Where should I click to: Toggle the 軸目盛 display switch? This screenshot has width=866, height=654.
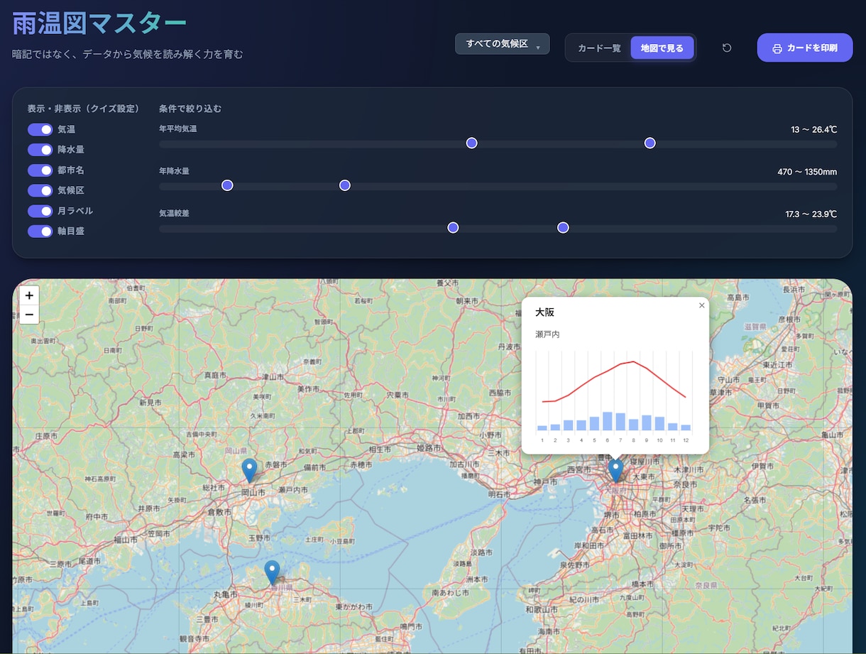coord(40,231)
